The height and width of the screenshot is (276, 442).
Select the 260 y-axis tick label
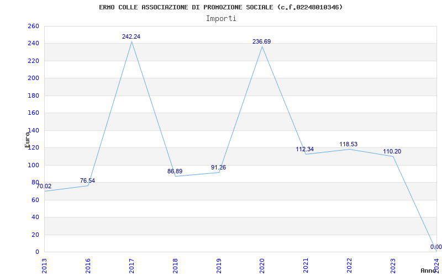pyautogui.click(x=33, y=26)
